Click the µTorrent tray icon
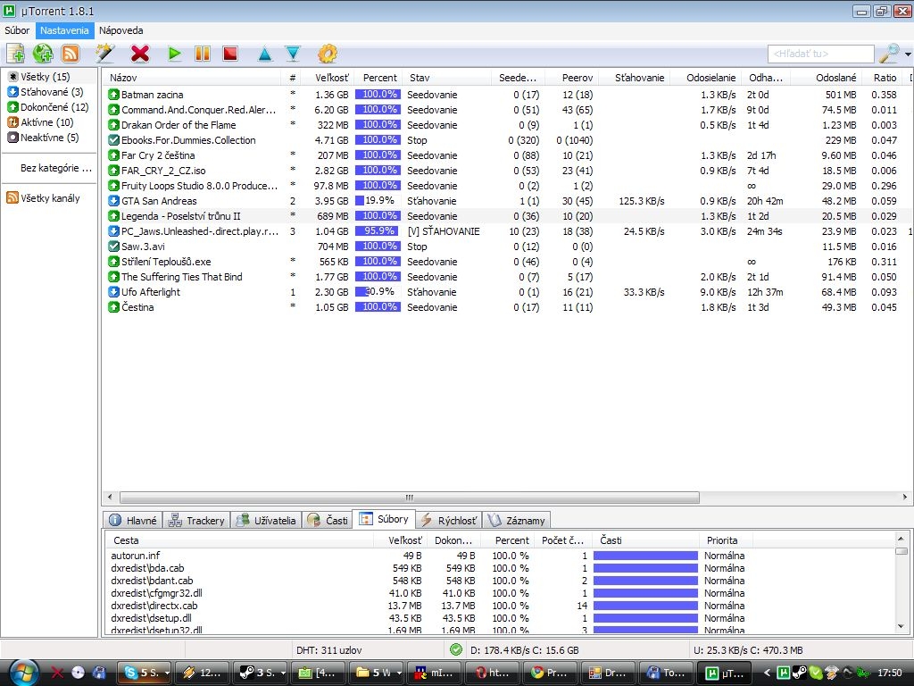 tap(784, 673)
